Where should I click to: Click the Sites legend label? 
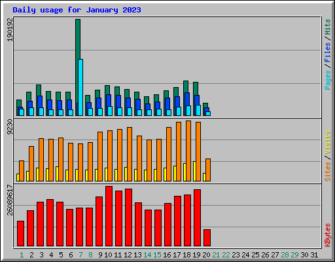327,172
